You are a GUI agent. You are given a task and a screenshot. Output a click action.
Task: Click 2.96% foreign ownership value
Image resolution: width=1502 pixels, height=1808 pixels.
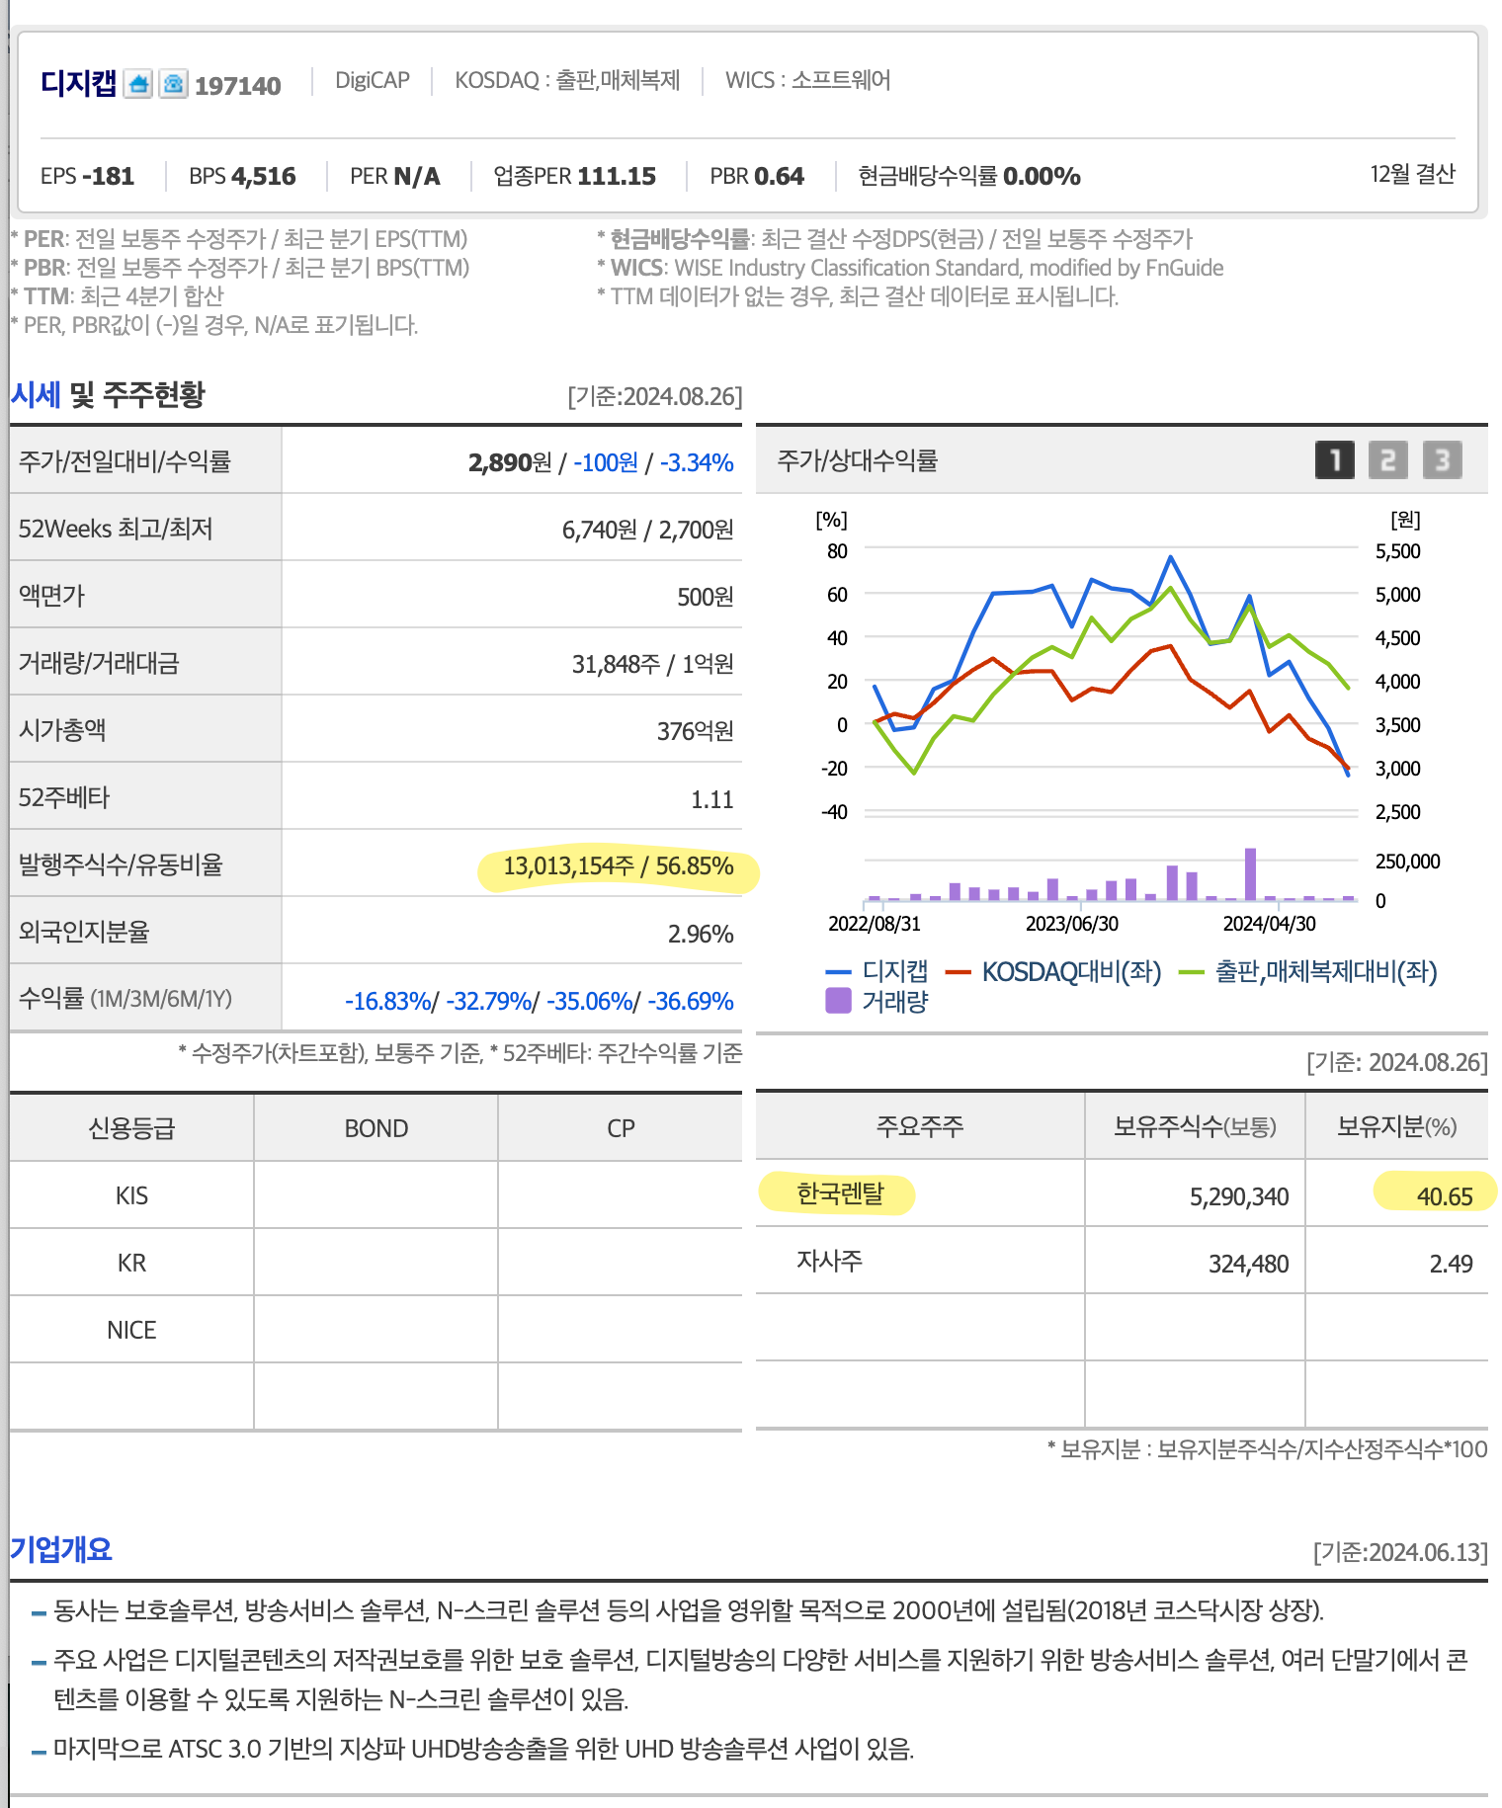coord(700,934)
